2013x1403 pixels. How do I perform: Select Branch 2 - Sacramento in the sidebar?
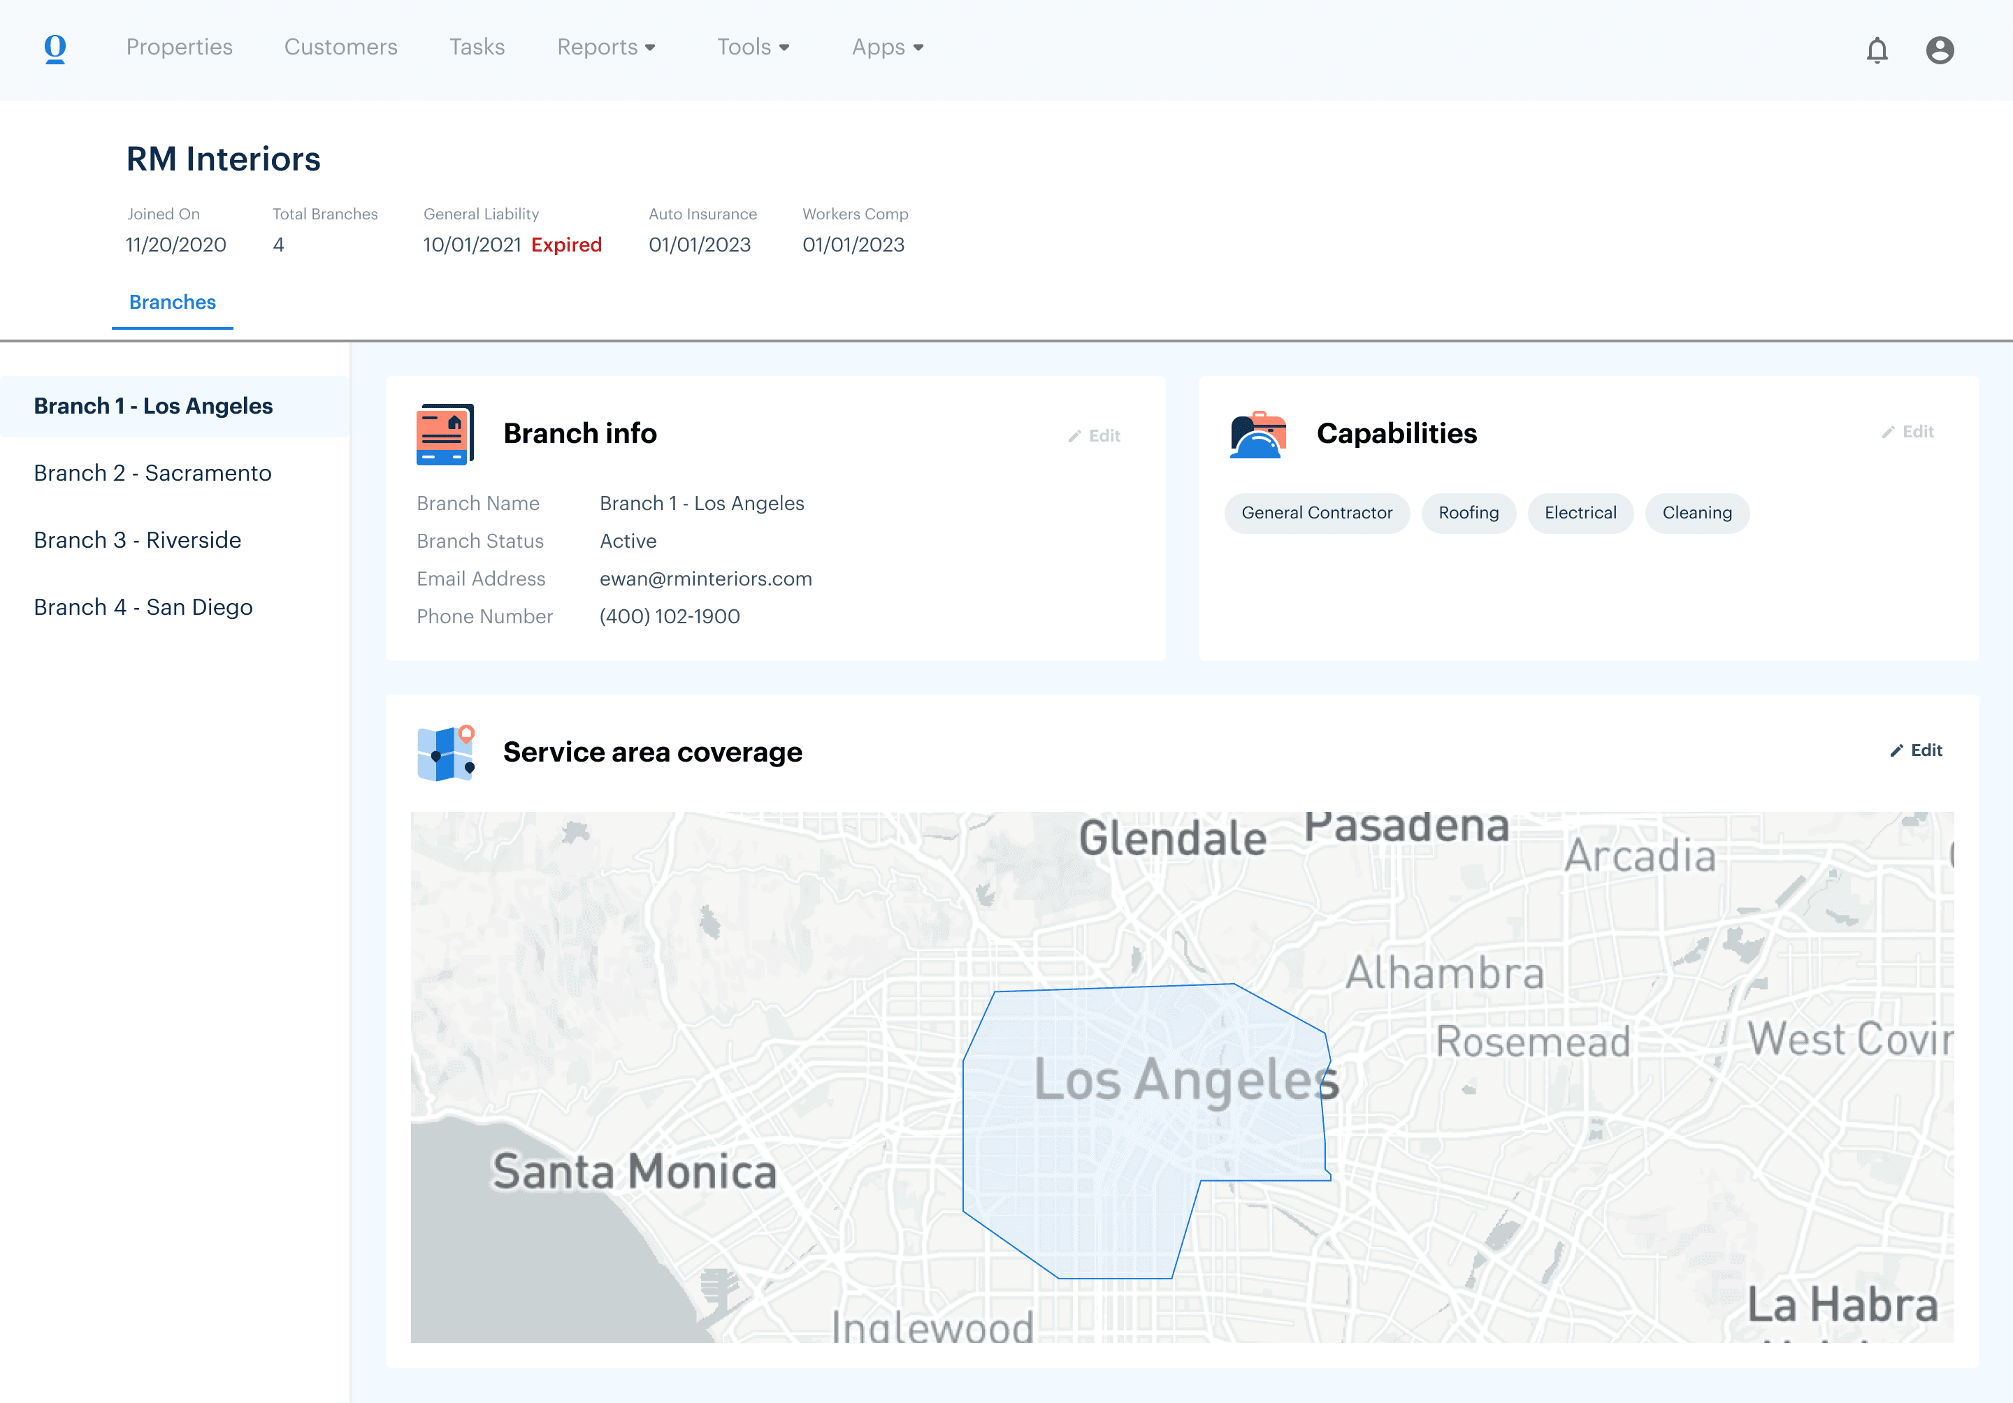(x=152, y=473)
